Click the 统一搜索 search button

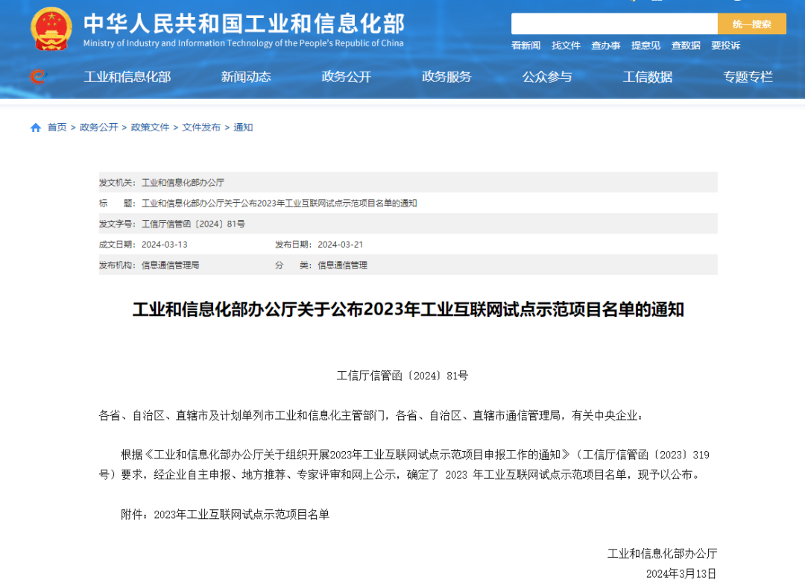click(x=751, y=24)
